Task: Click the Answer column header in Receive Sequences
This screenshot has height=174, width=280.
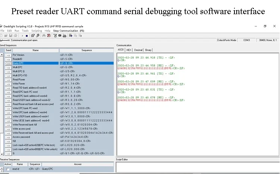Action: 78,164
